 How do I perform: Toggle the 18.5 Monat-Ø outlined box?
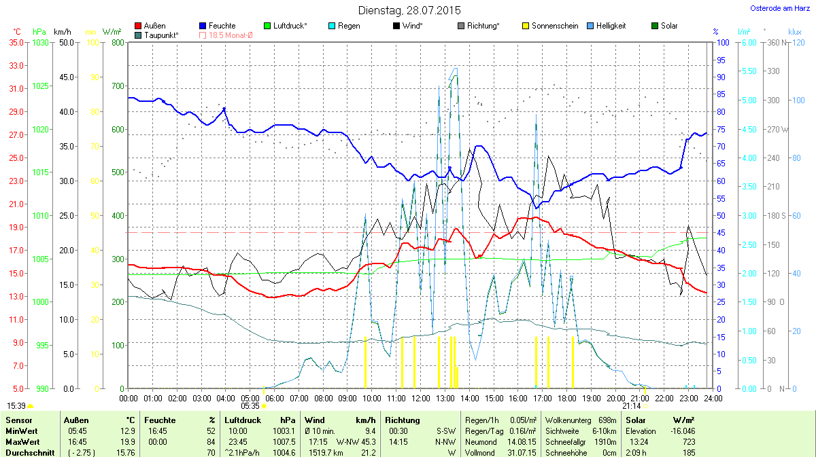(x=203, y=35)
